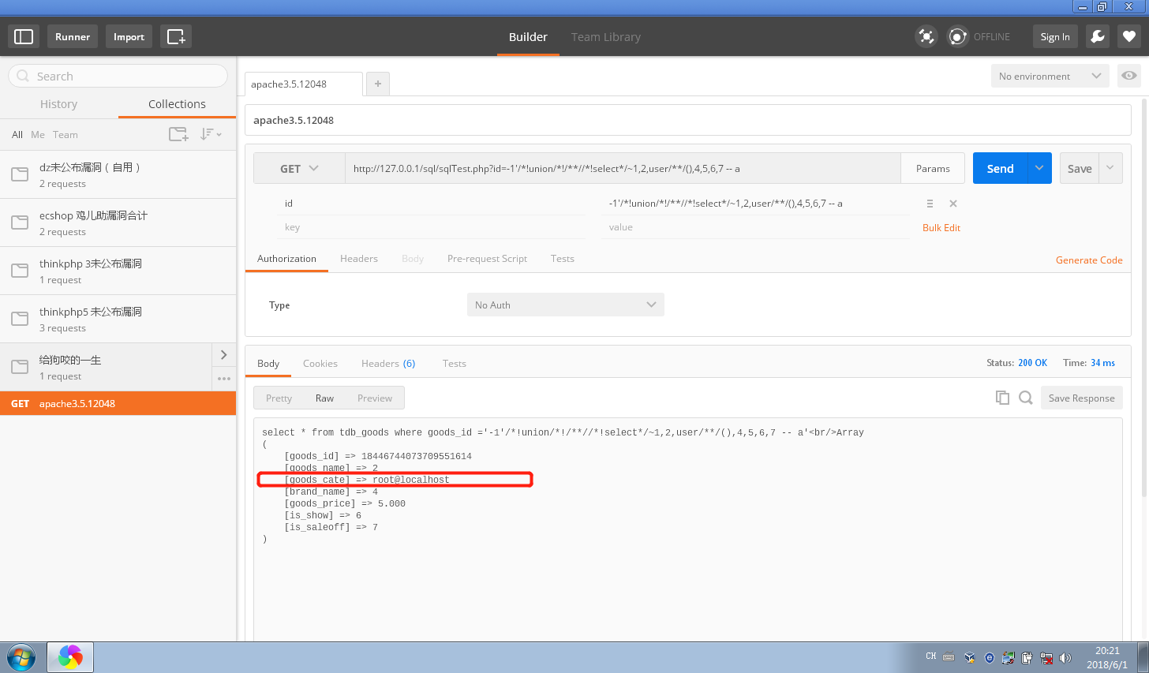This screenshot has width=1149, height=673.
Task: Copy the response body with the copy icon
Action: pyautogui.click(x=1002, y=398)
